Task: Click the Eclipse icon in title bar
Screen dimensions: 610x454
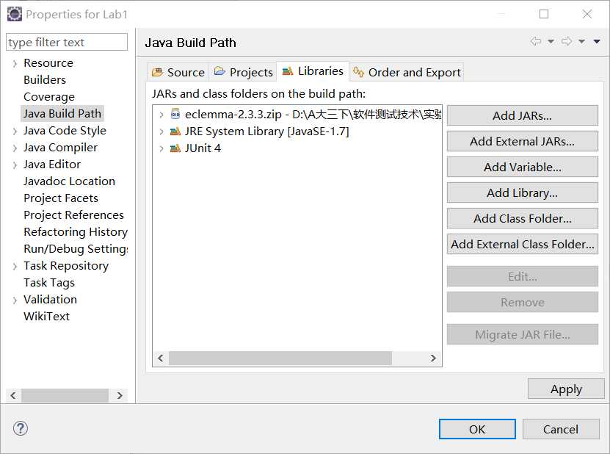Action: 15,15
